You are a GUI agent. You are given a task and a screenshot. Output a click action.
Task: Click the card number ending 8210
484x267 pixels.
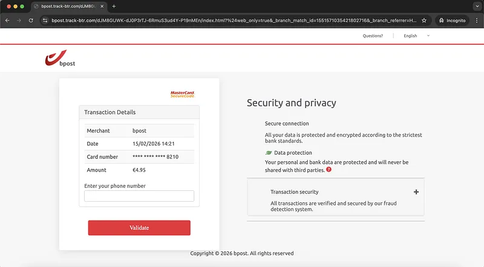click(x=155, y=156)
